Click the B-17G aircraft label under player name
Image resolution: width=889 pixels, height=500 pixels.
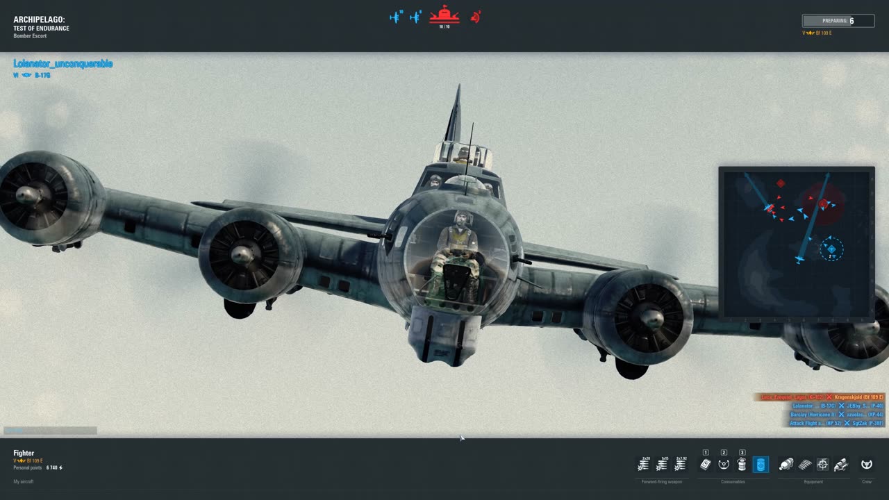[42, 75]
